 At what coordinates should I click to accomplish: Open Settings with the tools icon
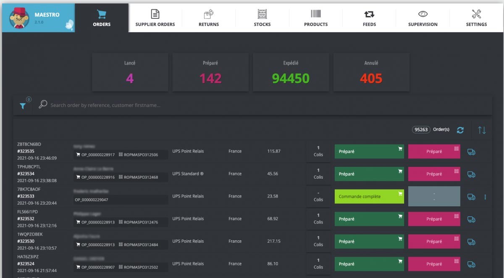476,18
